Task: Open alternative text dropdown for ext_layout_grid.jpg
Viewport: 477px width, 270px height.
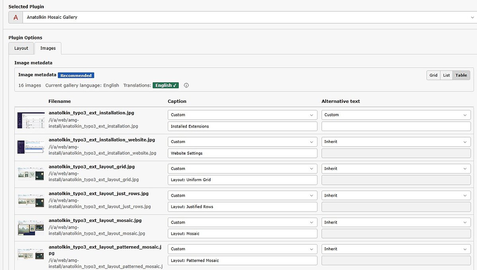Action: (x=396, y=169)
